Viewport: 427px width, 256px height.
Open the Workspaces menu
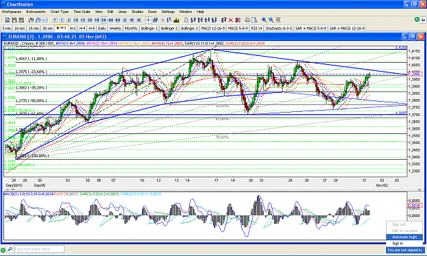pos(12,12)
